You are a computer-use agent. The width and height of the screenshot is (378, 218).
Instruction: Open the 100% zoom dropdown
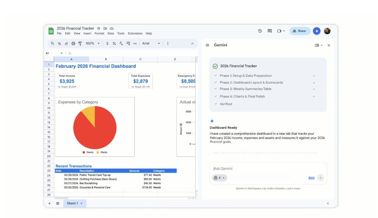(93, 43)
